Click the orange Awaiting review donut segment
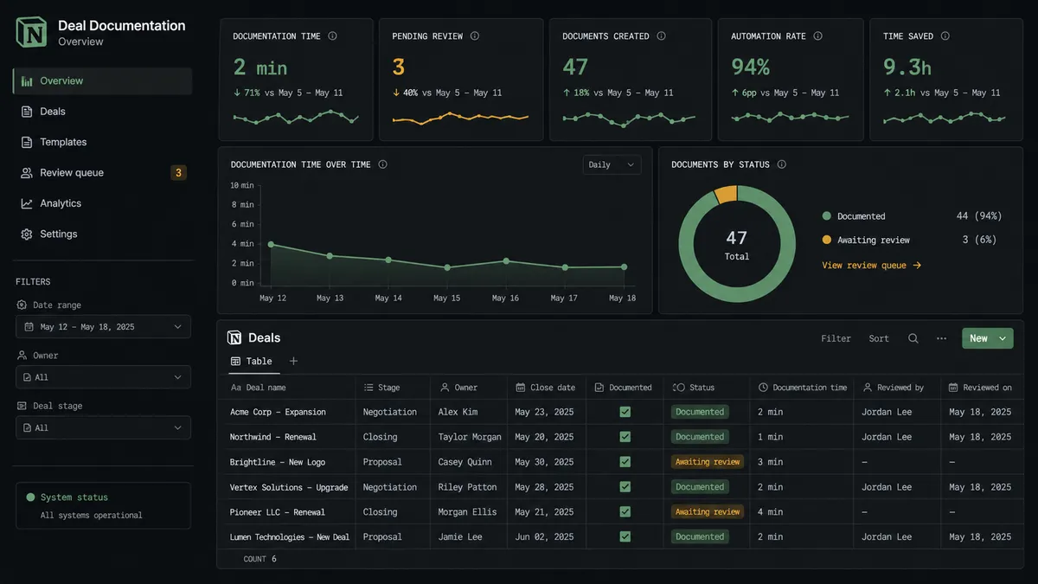The width and height of the screenshot is (1038, 584). tap(726, 194)
